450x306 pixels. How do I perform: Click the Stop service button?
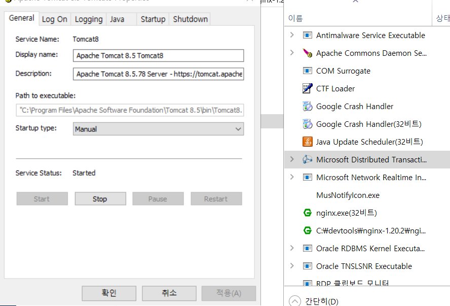[x=100, y=199]
